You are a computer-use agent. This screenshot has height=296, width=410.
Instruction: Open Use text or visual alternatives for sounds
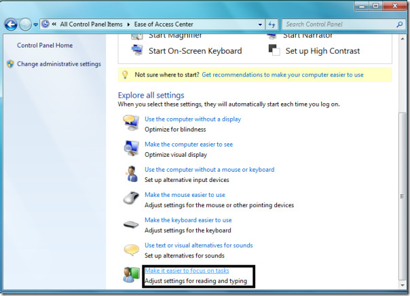(199, 245)
